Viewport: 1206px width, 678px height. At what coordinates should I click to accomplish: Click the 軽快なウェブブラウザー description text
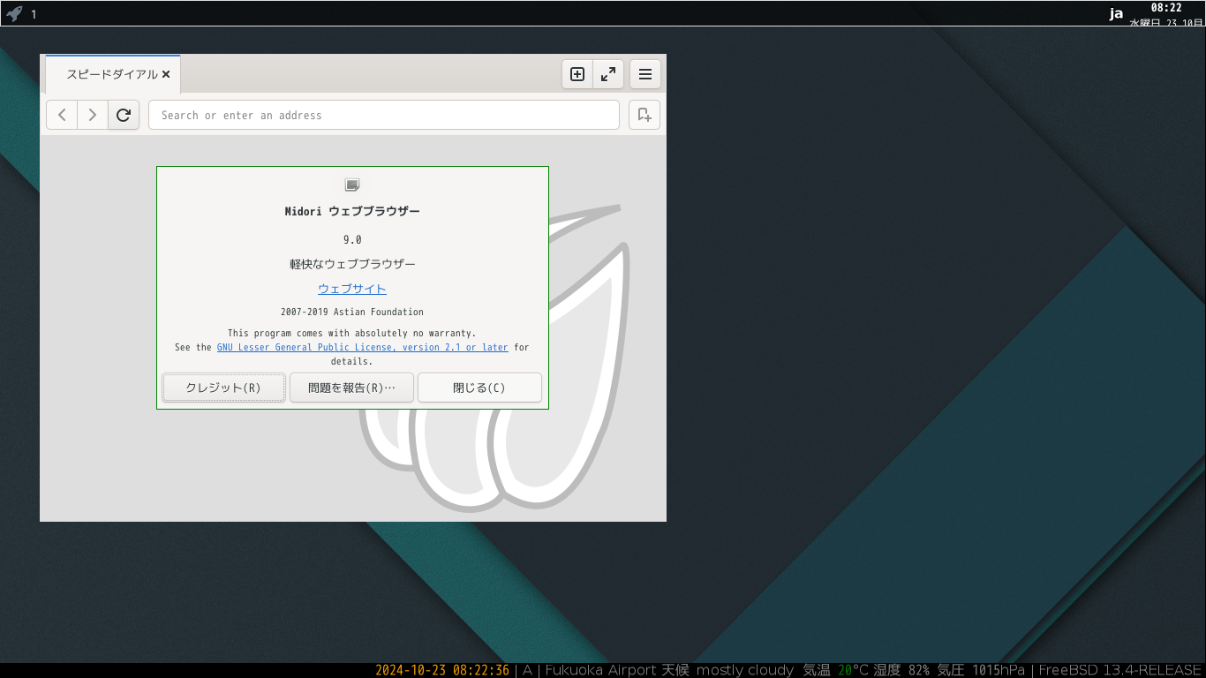[x=352, y=264]
